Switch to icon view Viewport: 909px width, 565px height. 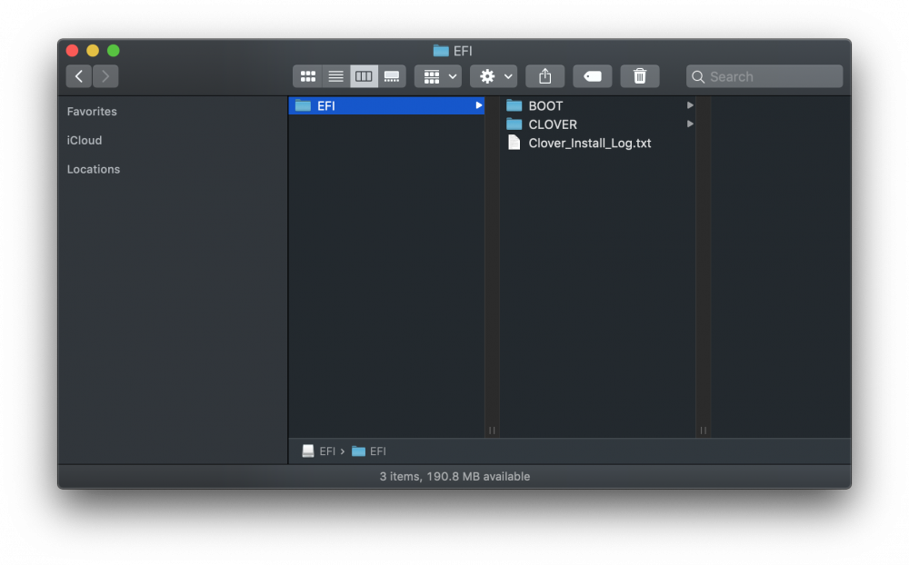click(308, 76)
